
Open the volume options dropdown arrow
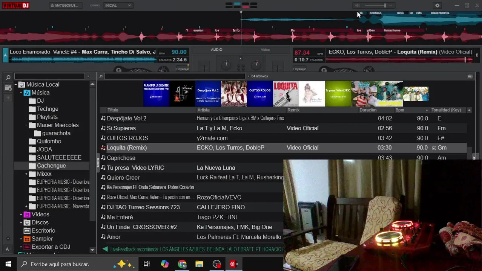390,6
